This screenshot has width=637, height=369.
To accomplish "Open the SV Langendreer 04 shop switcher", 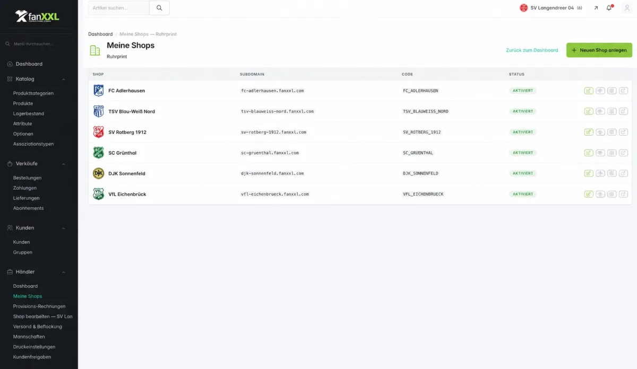I will point(551,8).
